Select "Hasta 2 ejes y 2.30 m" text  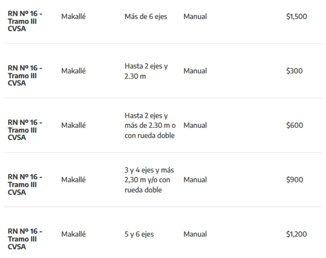pyautogui.click(x=146, y=71)
